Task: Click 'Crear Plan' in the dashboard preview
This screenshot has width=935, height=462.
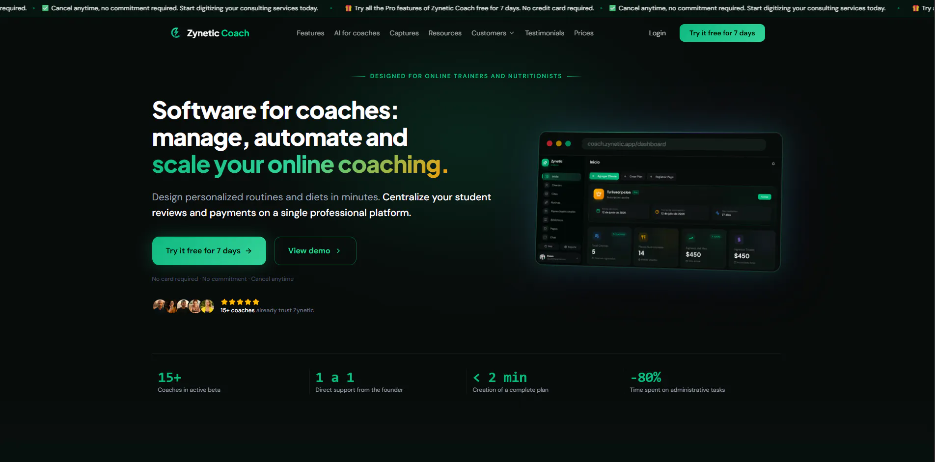Action: [x=633, y=176]
